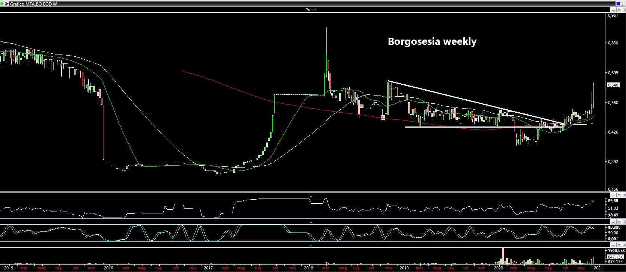Select the T text tool icon
Viewport: 626px width, 272px height.
point(623,4)
